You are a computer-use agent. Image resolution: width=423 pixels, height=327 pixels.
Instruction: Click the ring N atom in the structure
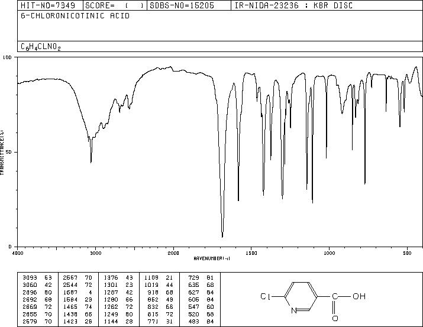coord(294,310)
